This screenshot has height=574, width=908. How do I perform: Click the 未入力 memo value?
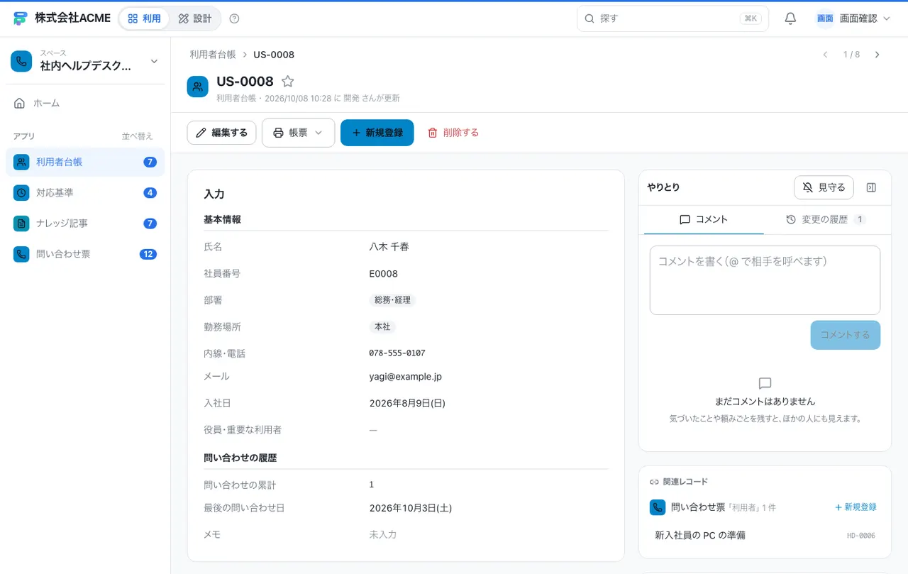click(x=383, y=535)
